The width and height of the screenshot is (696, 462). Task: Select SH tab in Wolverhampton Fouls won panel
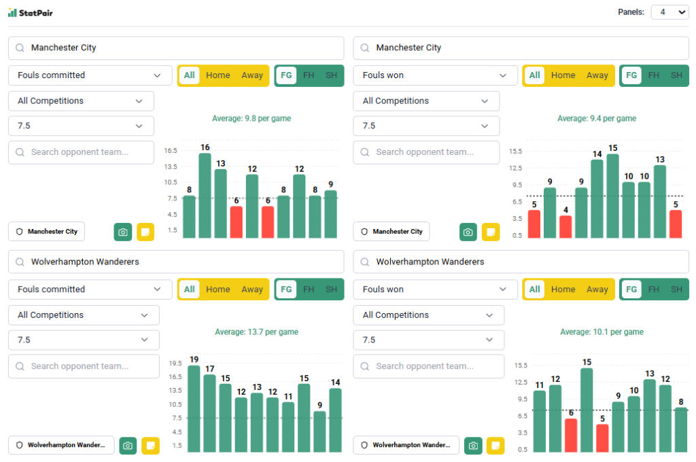pos(676,289)
